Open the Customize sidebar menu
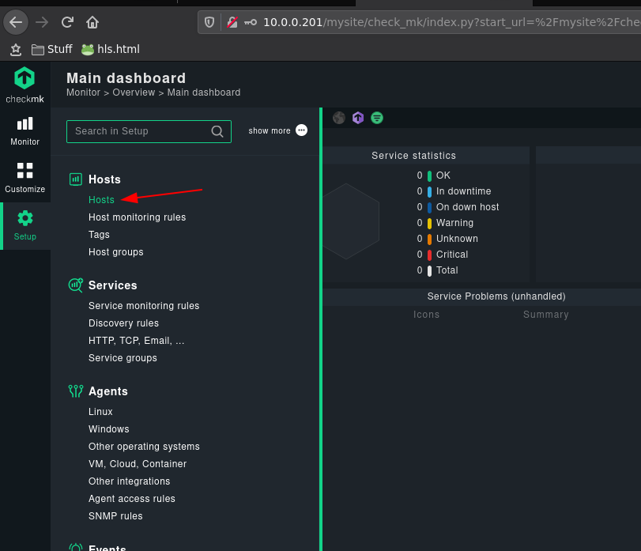The height and width of the screenshot is (551, 641). pyautogui.click(x=25, y=179)
